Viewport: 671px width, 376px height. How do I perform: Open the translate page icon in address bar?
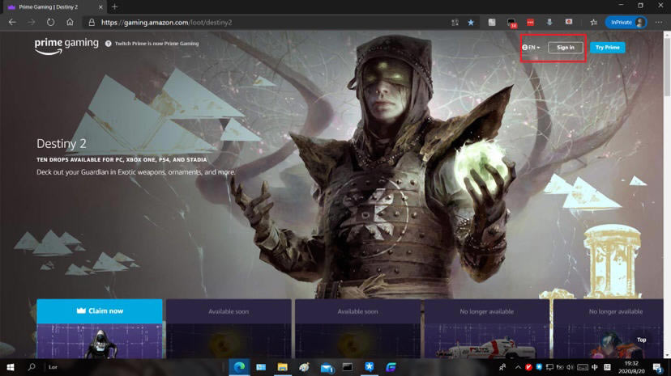coord(455,22)
